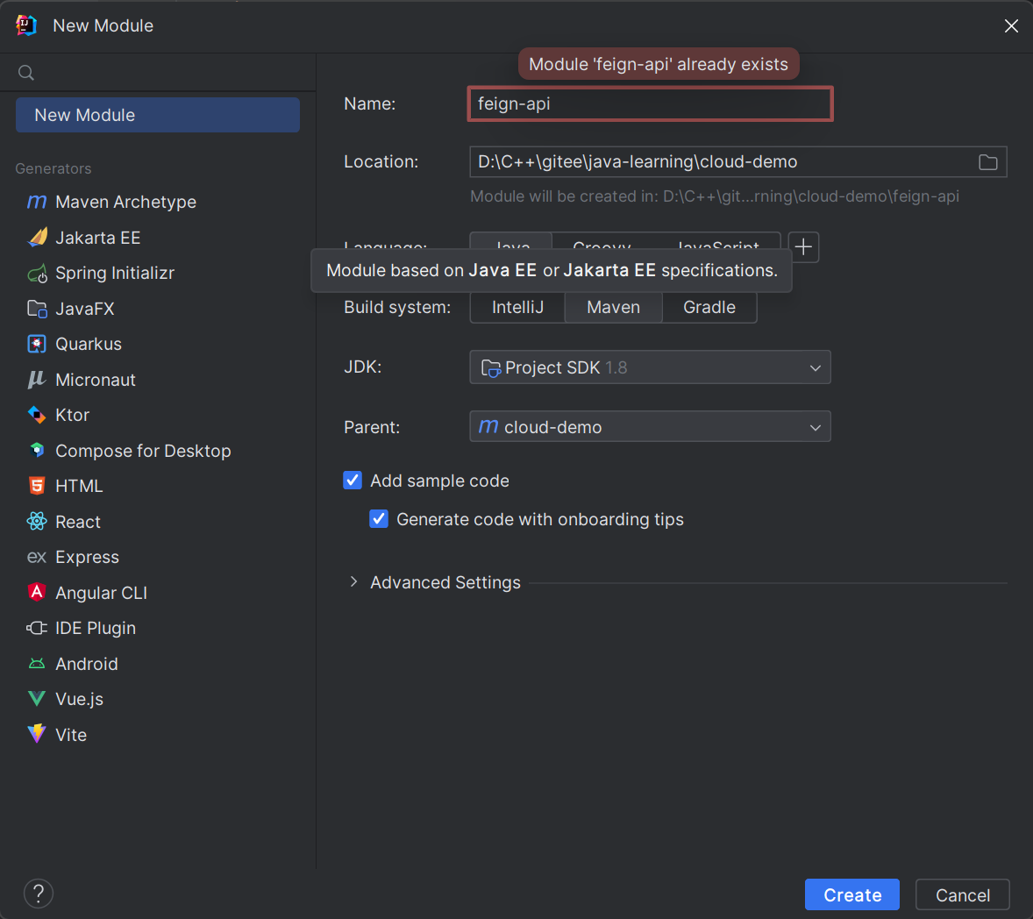Expand Advanced Settings section
This screenshot has height=919, width=1033.
353,581
